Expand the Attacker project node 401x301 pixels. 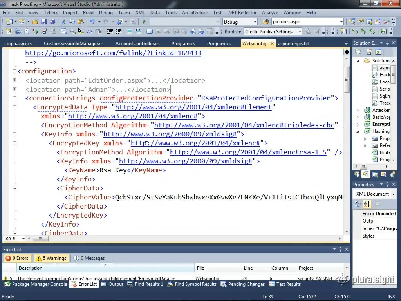(358, 111)
